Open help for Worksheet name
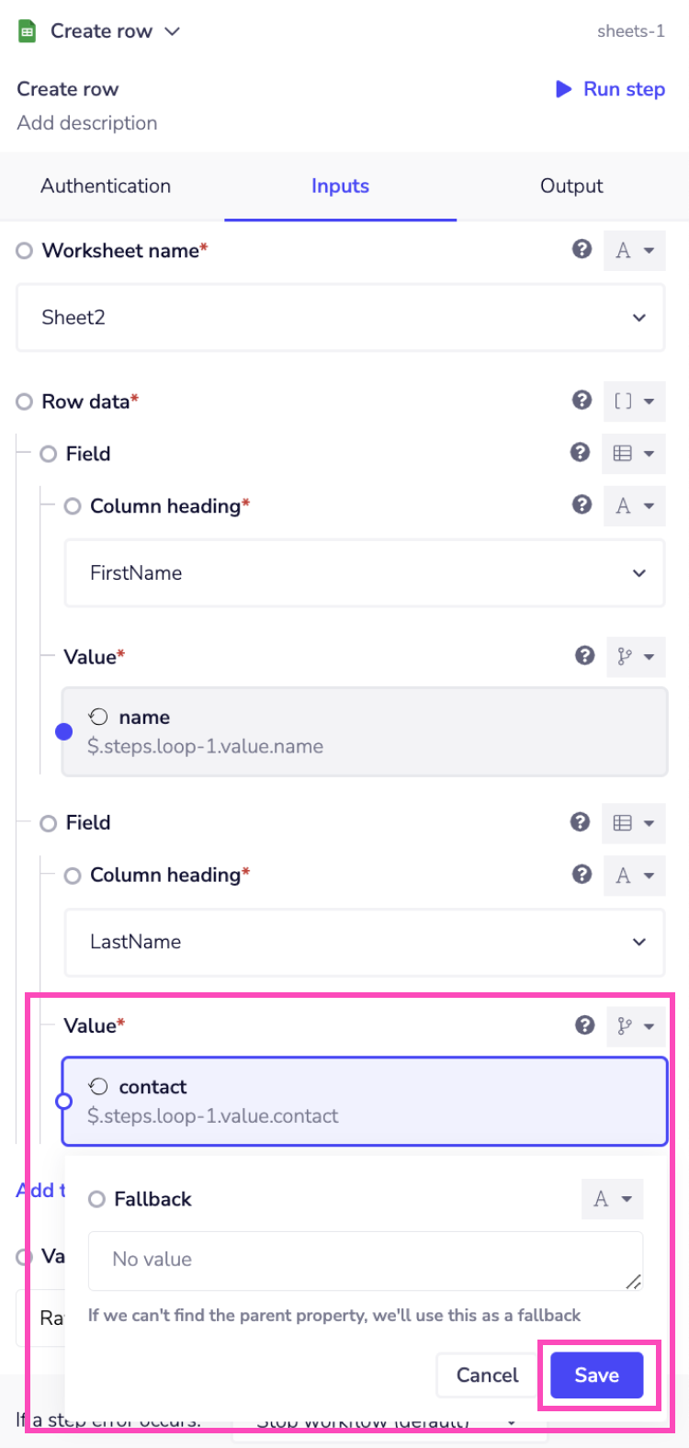The height and width of the screenshot is (1448, 689). point(582,249)
